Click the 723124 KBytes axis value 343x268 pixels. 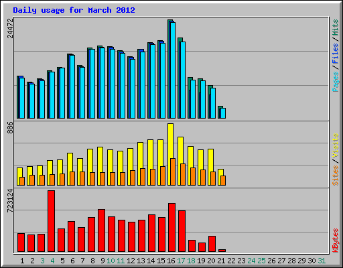10,201
